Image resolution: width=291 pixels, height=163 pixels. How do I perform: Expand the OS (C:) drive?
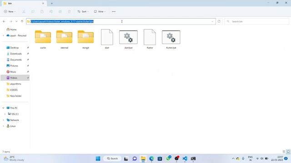coord(5,114)
